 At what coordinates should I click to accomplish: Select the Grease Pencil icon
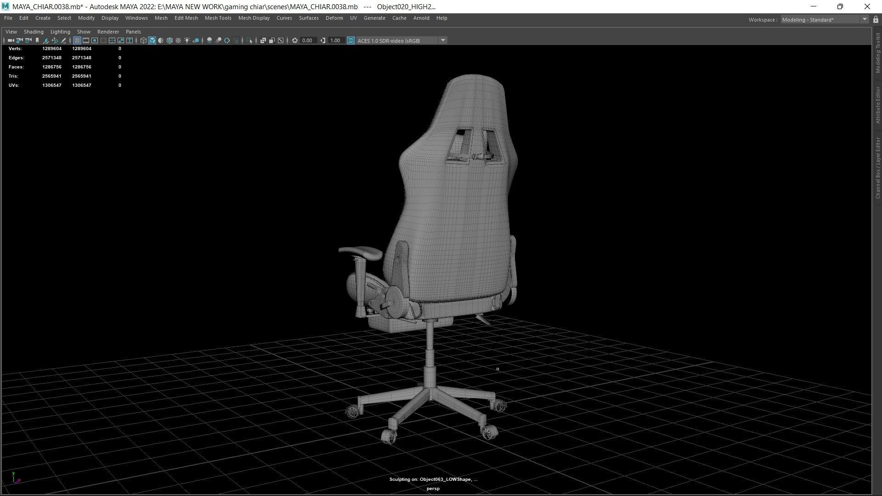pos(63,40)
